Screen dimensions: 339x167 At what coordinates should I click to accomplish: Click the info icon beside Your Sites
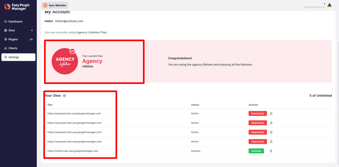click(65, 96)
